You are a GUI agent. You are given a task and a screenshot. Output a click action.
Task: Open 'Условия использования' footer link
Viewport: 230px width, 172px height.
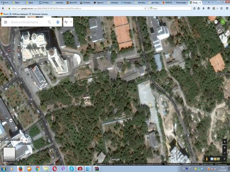[191, 164]
